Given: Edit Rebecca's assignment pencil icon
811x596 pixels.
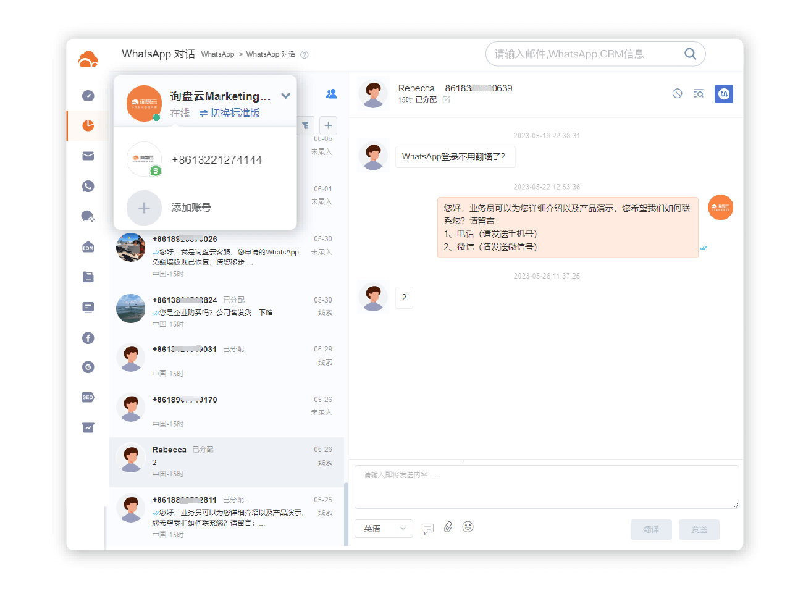Looking at the screenshot, I should tap(447, 99).
